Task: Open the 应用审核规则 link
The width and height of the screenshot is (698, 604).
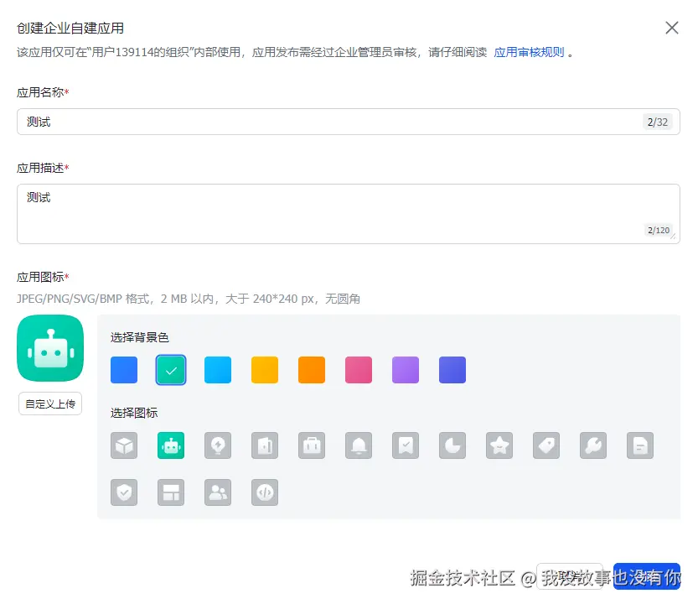Action: (x=529, y=52)
